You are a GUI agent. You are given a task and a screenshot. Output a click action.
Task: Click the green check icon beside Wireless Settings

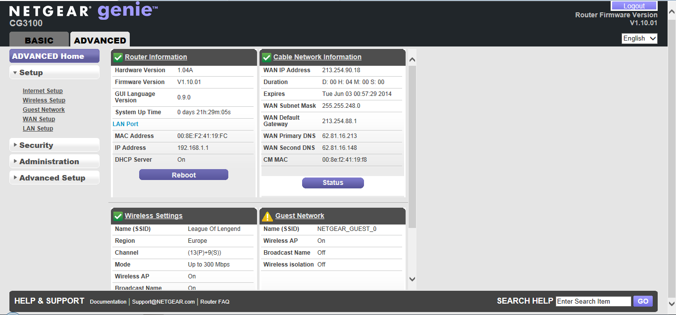coord(118,216)
